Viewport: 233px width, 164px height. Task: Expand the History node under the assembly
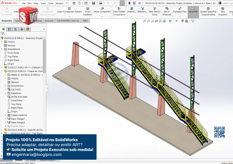point(2,42)
